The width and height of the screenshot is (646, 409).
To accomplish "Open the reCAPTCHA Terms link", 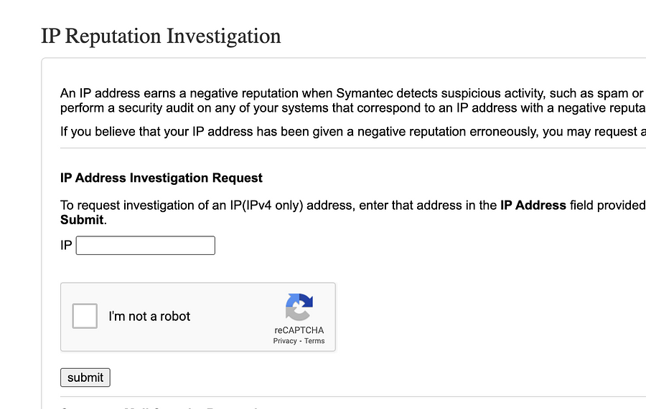I will (314, 341).
